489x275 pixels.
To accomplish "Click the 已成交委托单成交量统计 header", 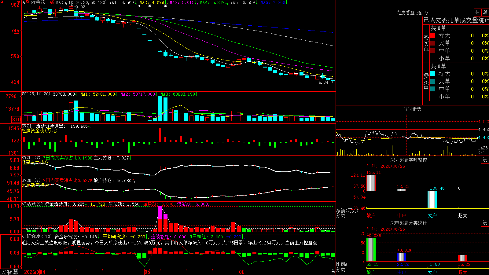I will click(456, 20).
